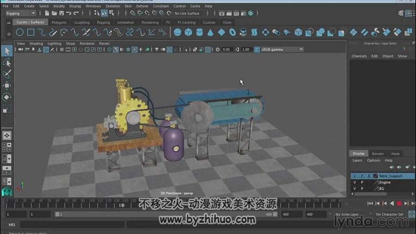
Task: Activate the Scale tool in toolbox
Action: tap(7, 109)
